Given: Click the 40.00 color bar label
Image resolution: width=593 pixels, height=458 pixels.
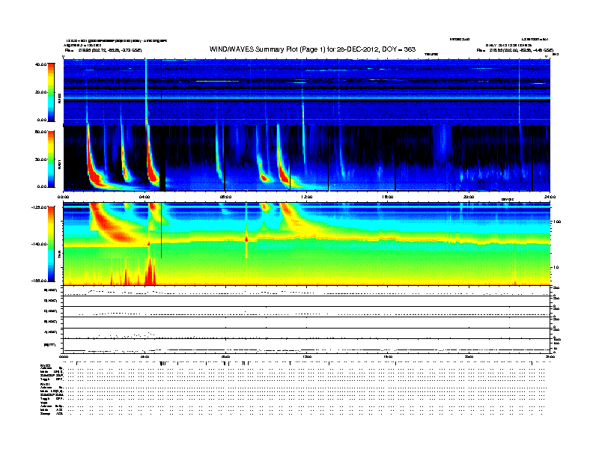Looking at the screenshot, I should click(40, 64).
